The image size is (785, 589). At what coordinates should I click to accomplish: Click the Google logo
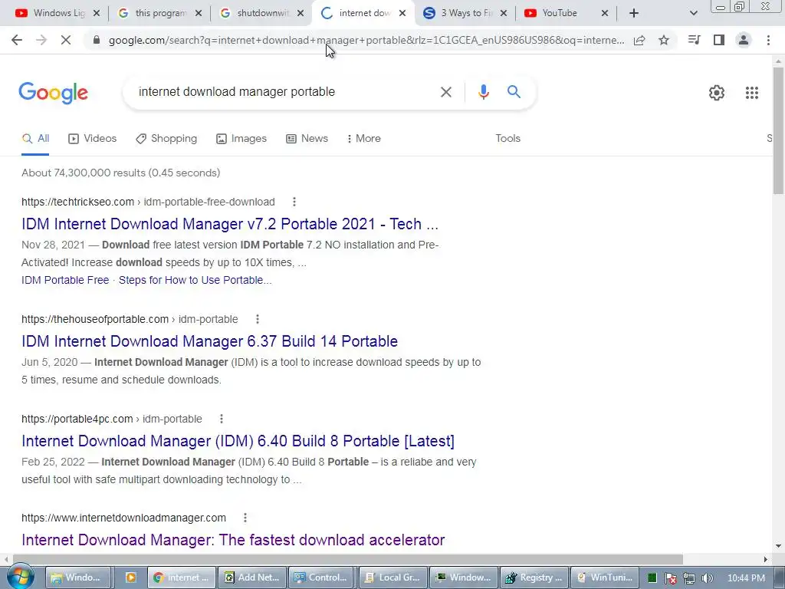click(53, 93)
